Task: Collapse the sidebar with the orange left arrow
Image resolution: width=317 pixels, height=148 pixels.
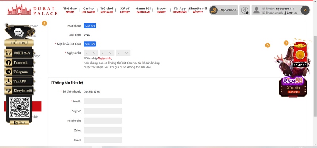Action: point(44,23)
